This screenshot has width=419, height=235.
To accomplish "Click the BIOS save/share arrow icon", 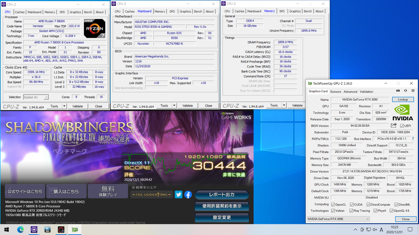I will coord(394,126).
